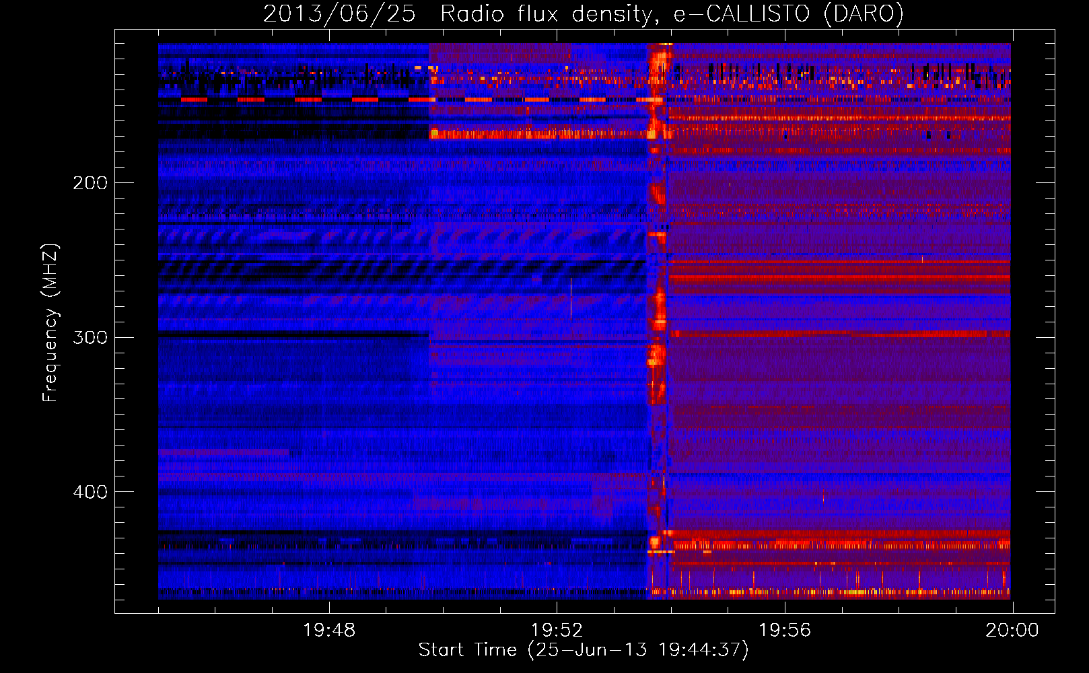Click the '400' frequency tick label
Screen dimensions: 1089x673
pyautogui.click(x=90, y=492)
